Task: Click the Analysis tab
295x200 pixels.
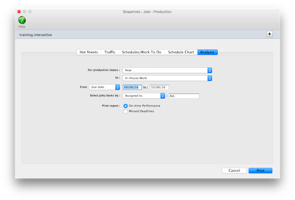Action: (207, 52)
